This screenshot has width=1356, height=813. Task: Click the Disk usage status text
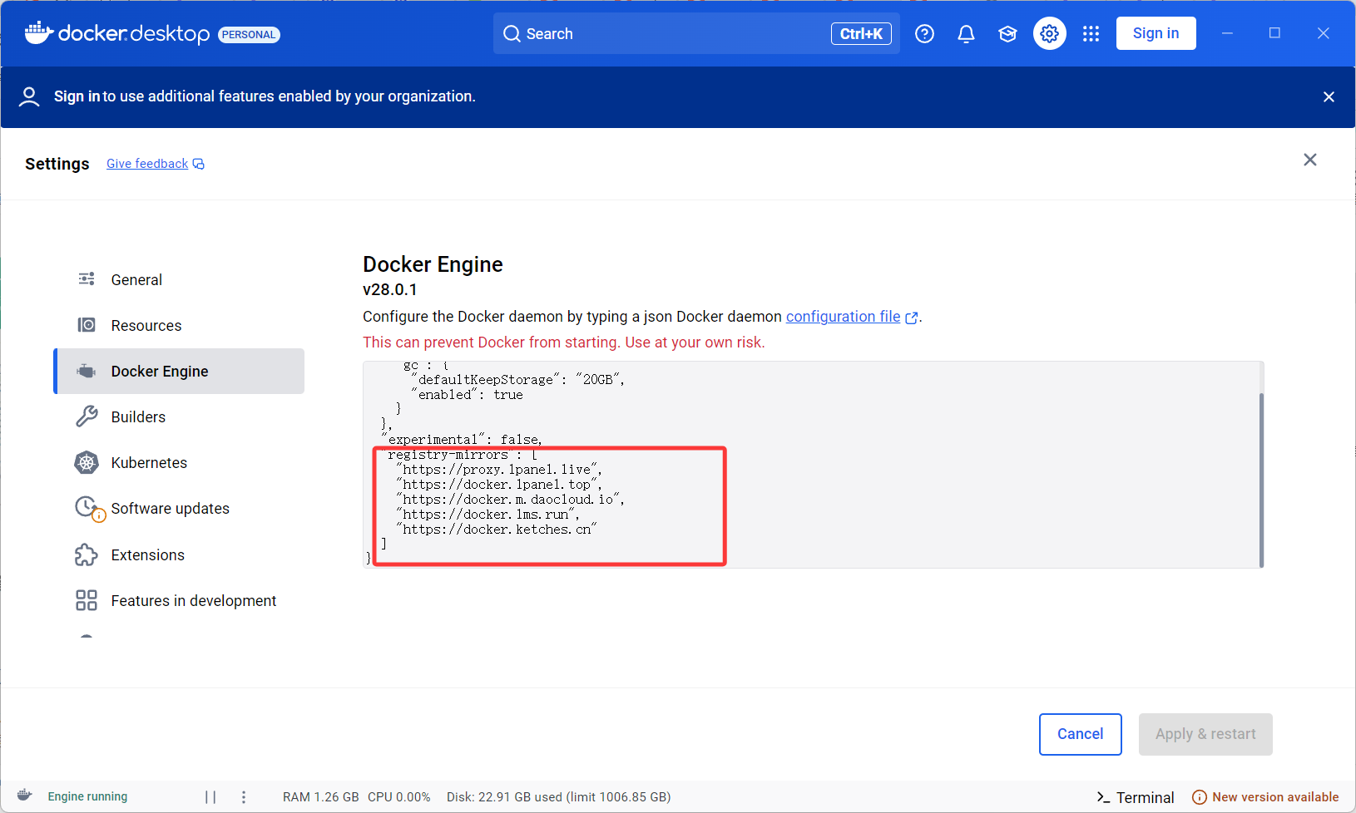point(558,796)
